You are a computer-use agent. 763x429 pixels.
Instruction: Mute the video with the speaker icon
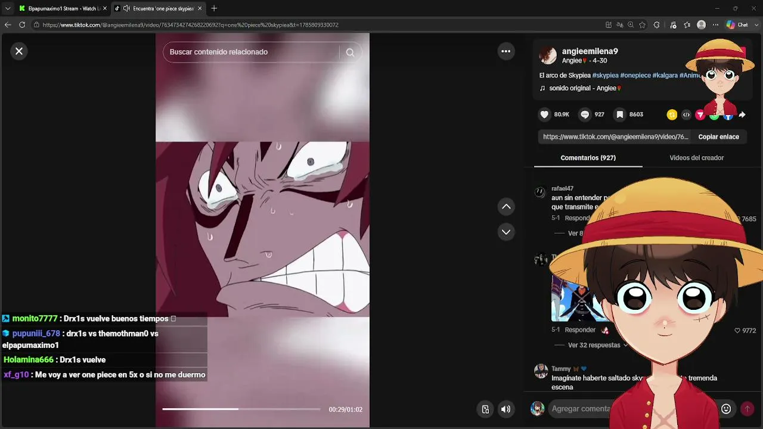(505, 409)
